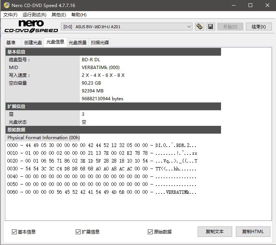
Task: Click hex data row 0010
Action: [102, 153]
